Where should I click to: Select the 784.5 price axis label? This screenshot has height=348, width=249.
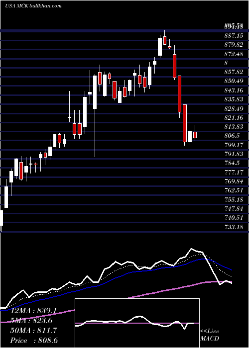point(232,163)
